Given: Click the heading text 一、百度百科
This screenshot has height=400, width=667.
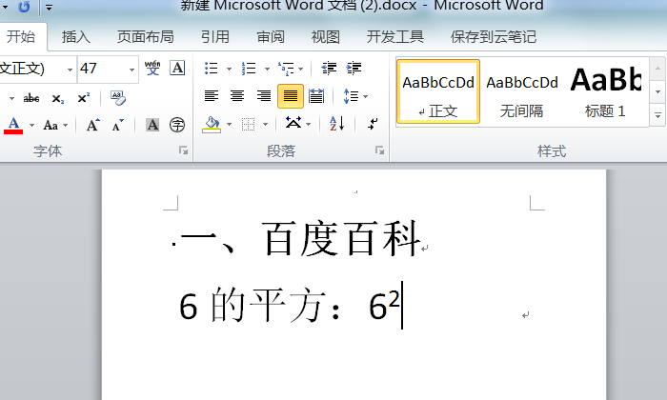Looking at the screenshot, I should click(300, 239).
